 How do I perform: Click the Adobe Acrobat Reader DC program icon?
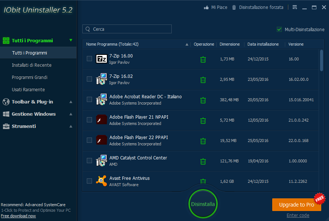point(102,99)
